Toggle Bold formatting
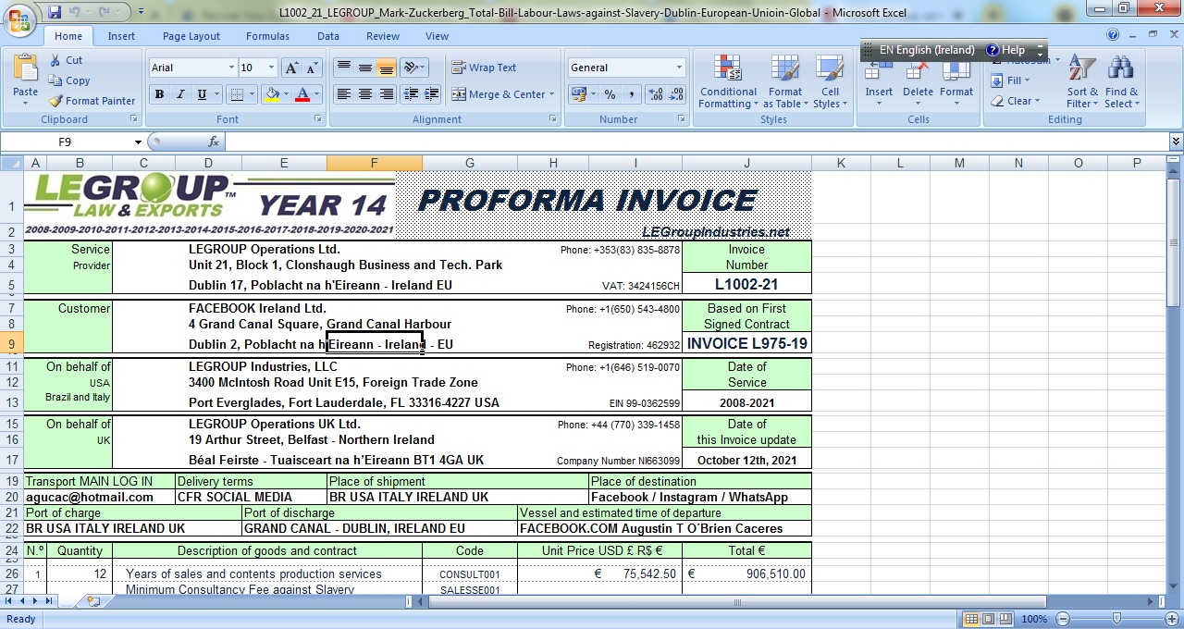The width and height of the screenshot is (1184, 629). click(x=159, y=94)
